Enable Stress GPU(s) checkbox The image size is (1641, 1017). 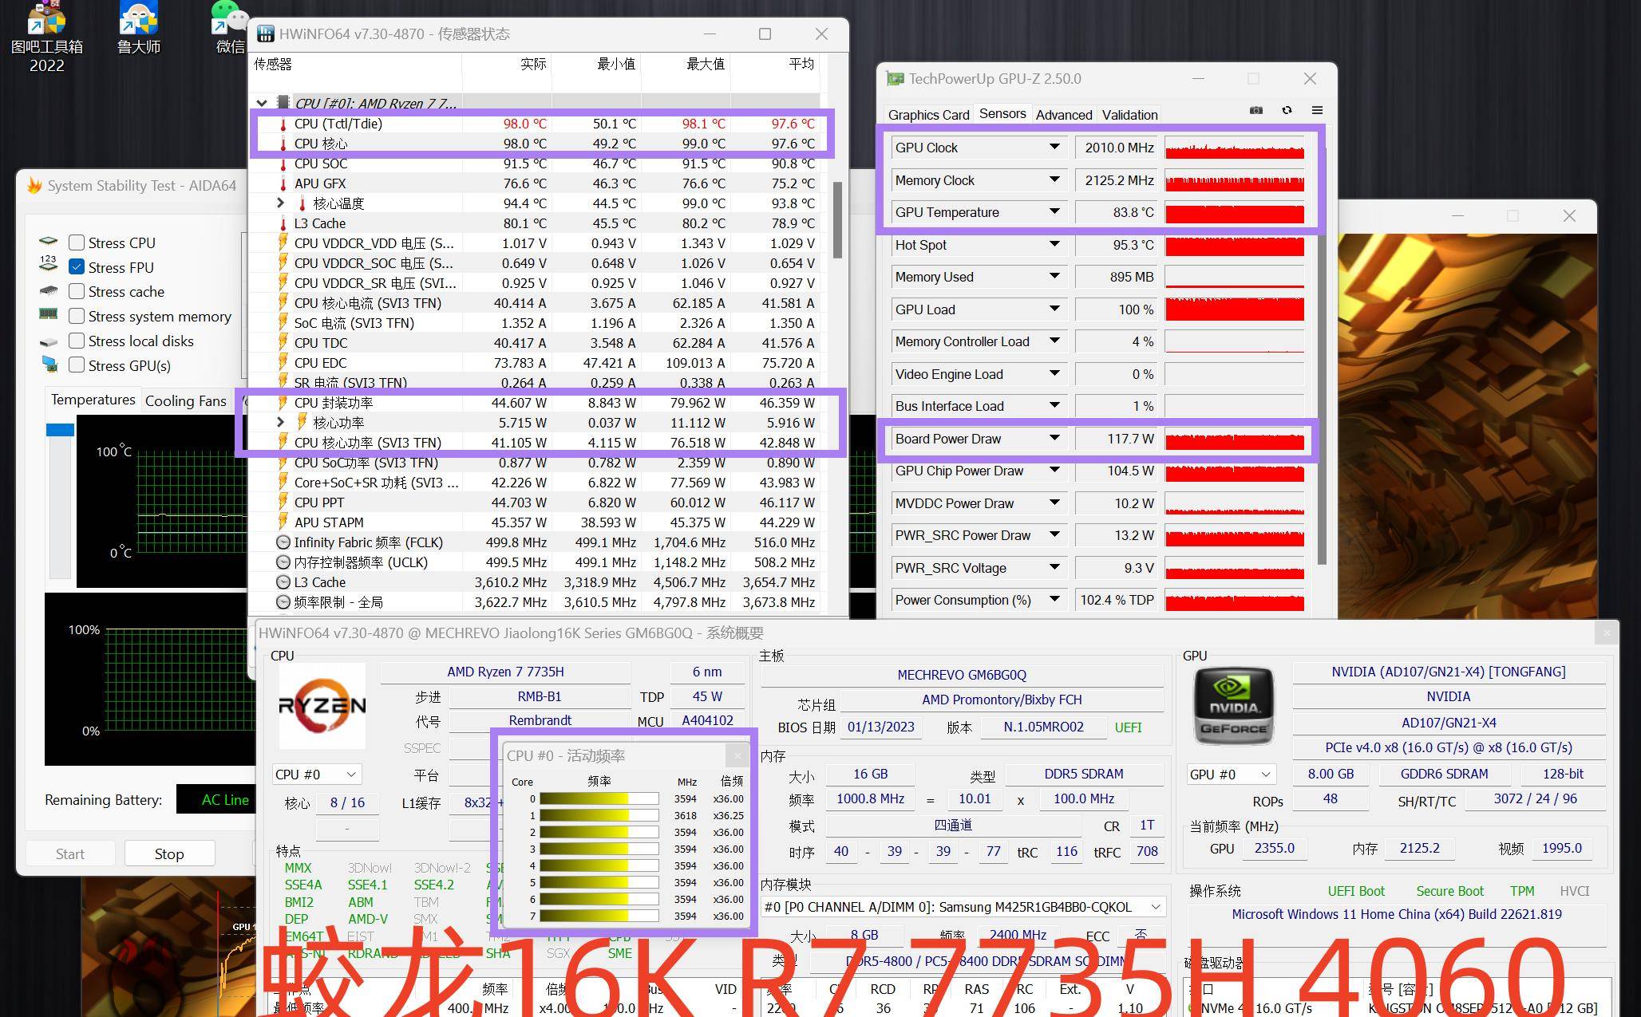click(77, 366)
